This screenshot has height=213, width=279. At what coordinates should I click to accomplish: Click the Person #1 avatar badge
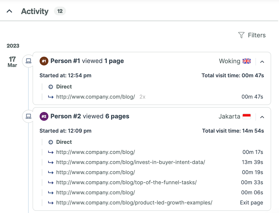(x=44, y=61)
